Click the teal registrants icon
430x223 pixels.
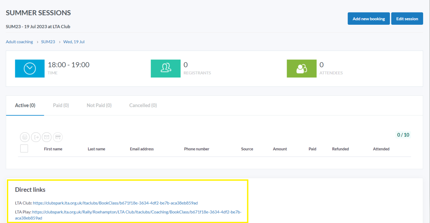165,69
